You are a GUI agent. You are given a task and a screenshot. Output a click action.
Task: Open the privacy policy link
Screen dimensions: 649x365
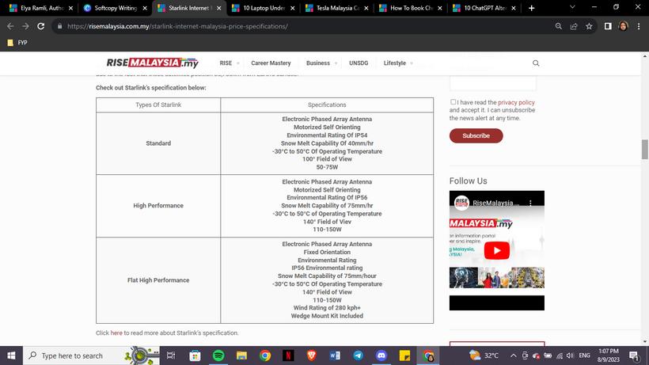(x=516, y=102)
